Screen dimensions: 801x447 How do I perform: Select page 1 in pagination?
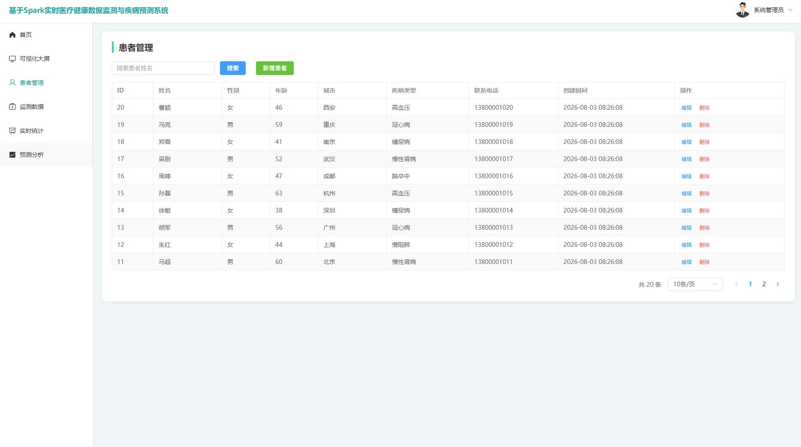[750, 284]
